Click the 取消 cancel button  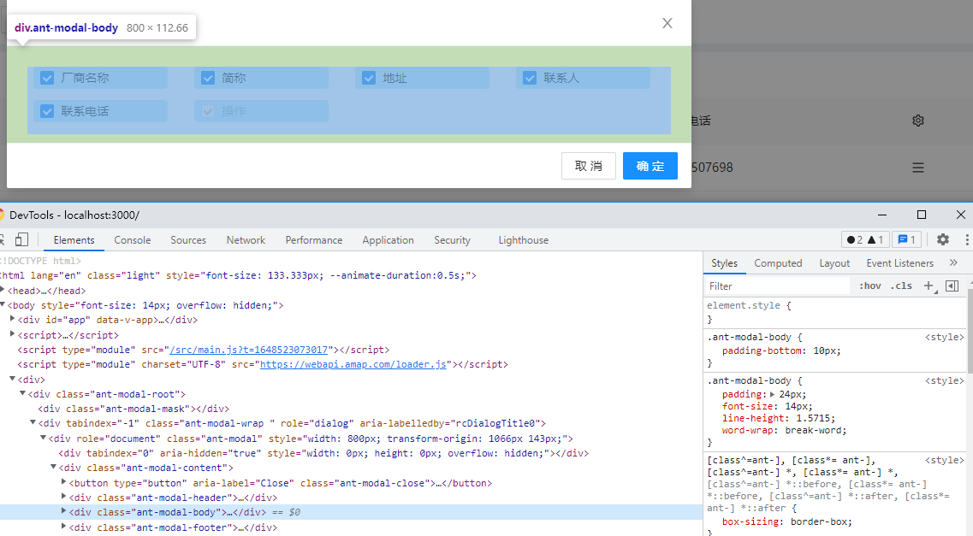coord(588,166)
